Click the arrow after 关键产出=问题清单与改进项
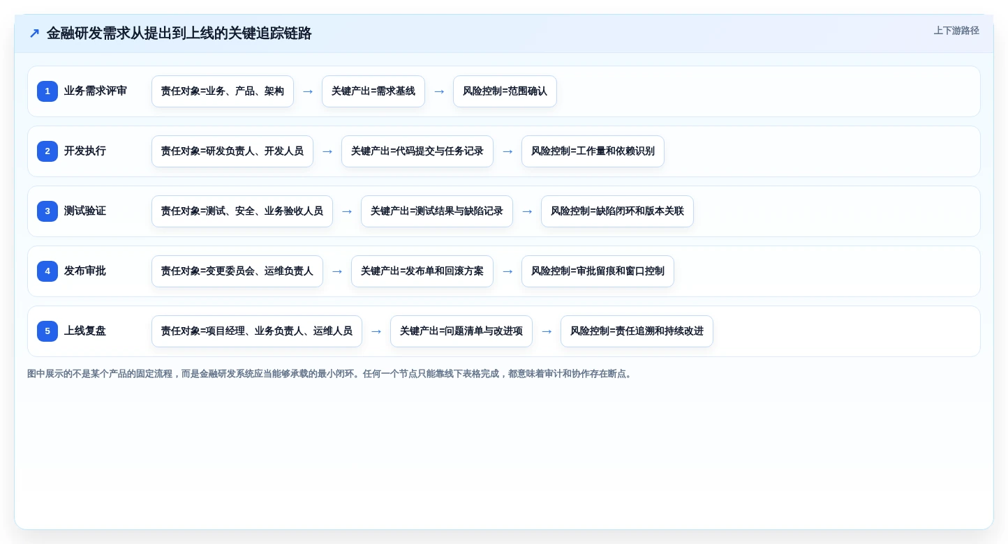The image size is (1008, 544). pos(547,331)
